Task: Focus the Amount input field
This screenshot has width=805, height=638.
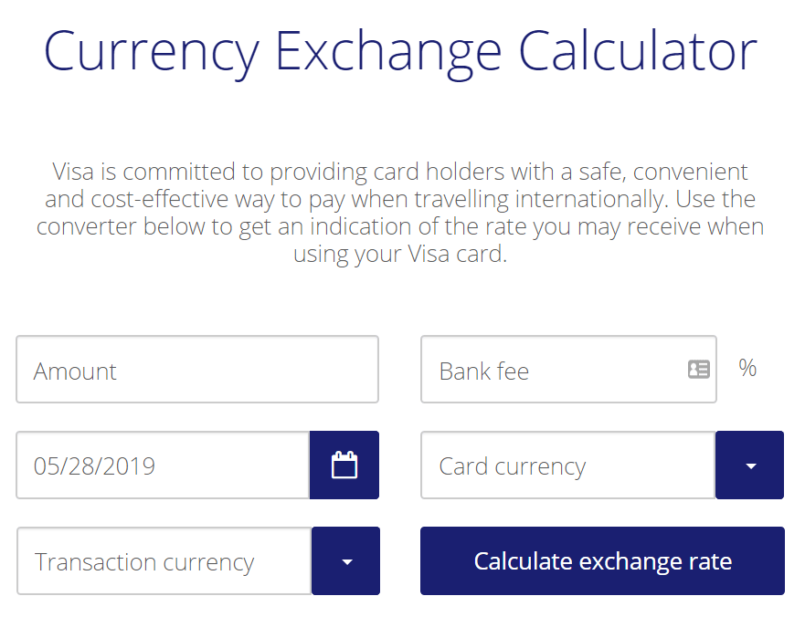Action: (x=196, y=370)
